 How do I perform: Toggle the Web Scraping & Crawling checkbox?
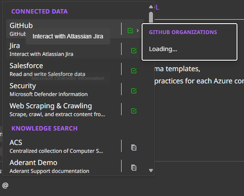(134, 111)
